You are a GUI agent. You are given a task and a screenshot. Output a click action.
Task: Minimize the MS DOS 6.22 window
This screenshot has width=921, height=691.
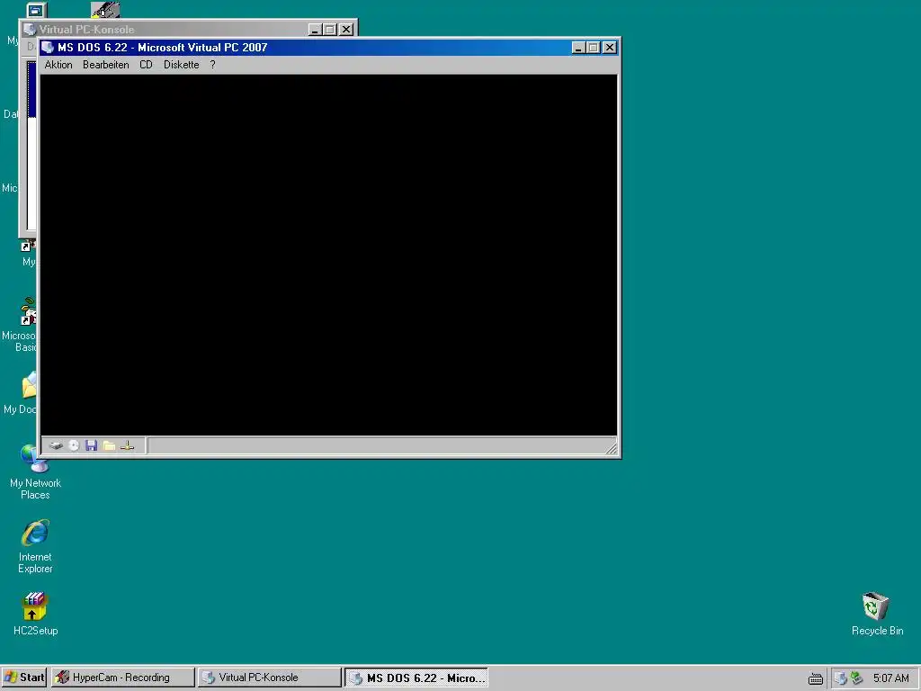tap(578, 48)
